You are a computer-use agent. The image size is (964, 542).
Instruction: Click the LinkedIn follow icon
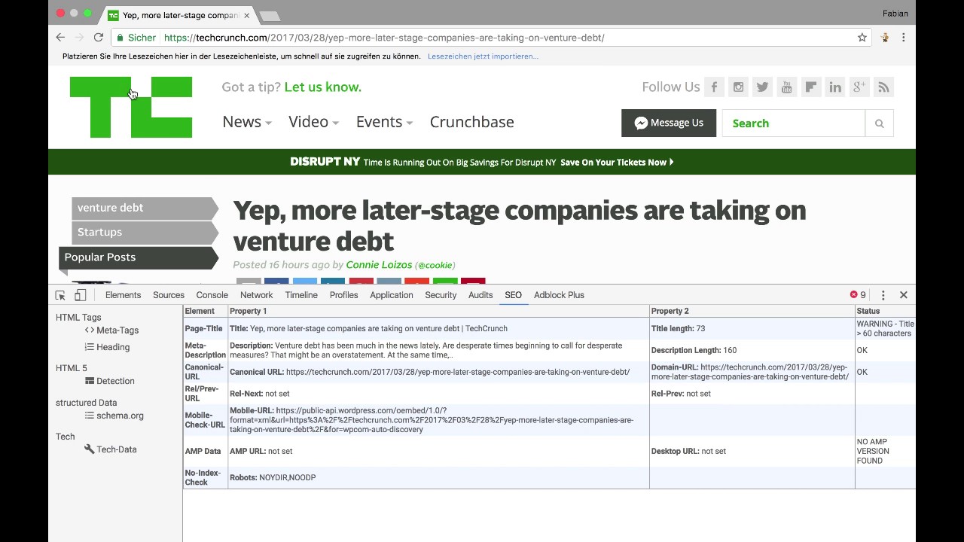835,87
